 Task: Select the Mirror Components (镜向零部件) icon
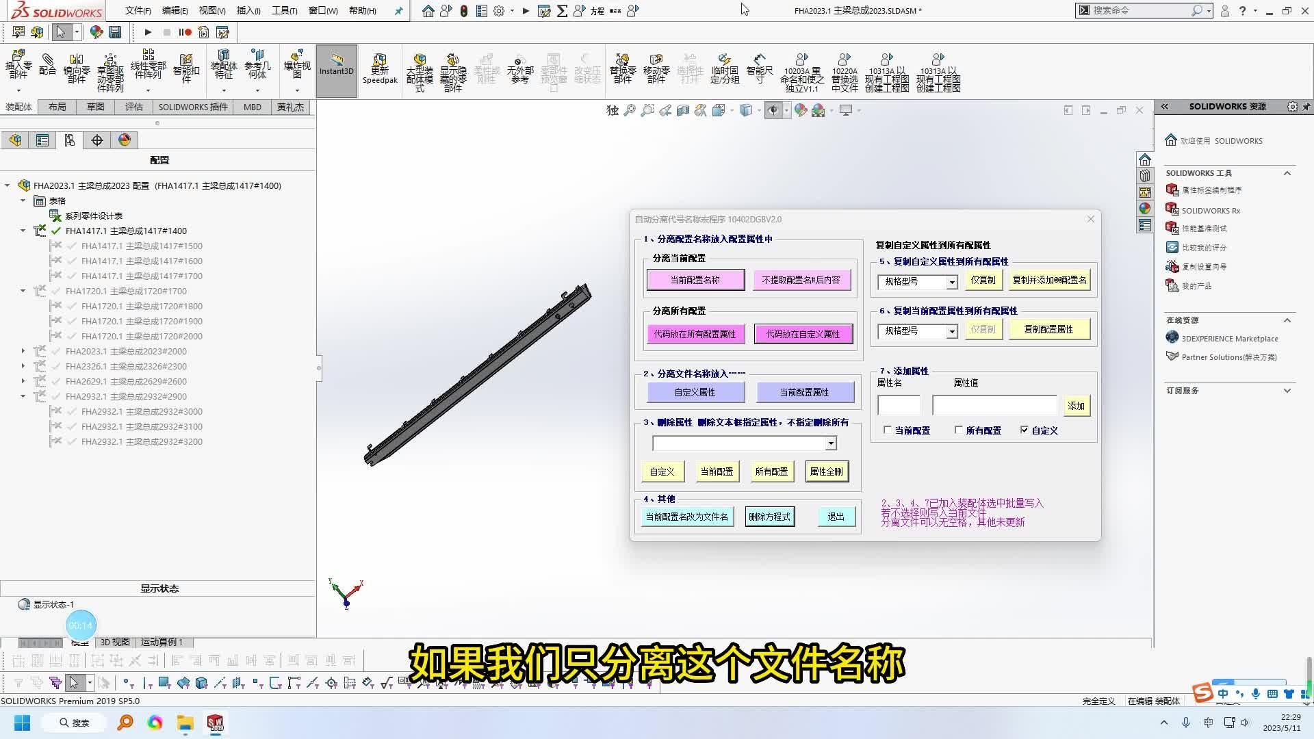click(x=77, y=68)
